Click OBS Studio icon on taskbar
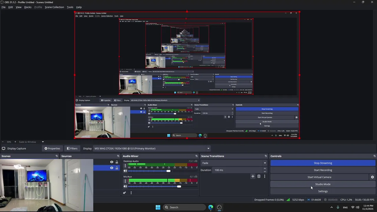Screen dimensions: 377x212 pos(219,207)
